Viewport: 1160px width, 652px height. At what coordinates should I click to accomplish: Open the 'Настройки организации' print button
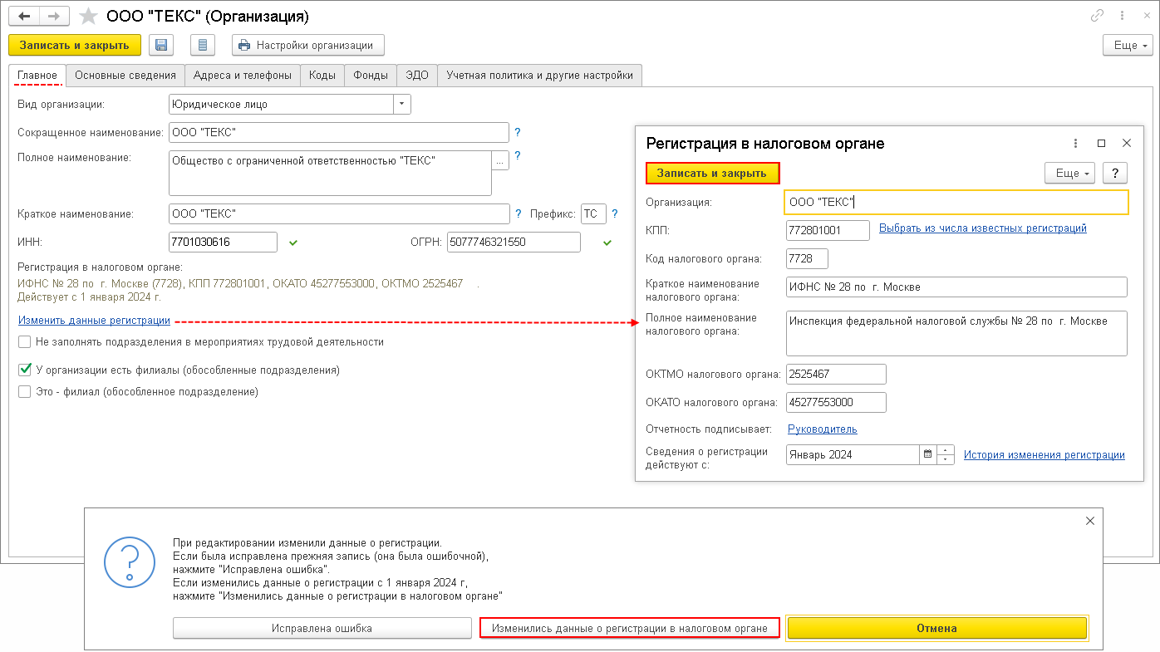point(308,45)
